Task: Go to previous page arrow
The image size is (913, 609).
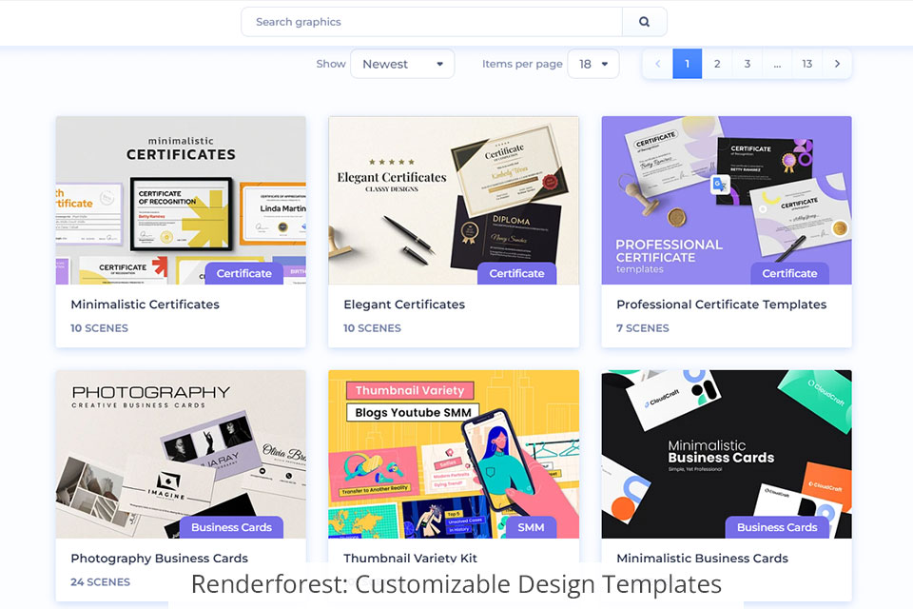Action: (x=658, y=64)
